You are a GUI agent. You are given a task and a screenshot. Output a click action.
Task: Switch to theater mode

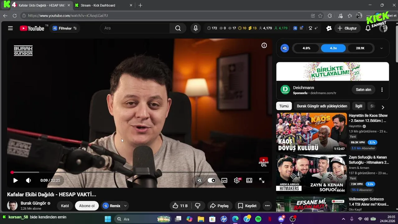[x=249, y=180]
